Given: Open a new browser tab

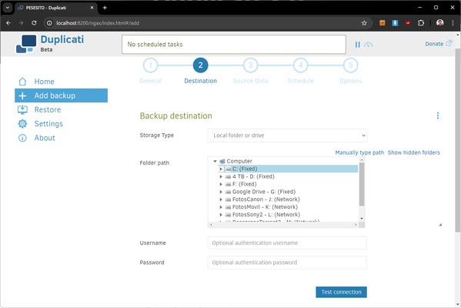Looking at the screenshot, I should pyautogui.click(x=105, y=8).
